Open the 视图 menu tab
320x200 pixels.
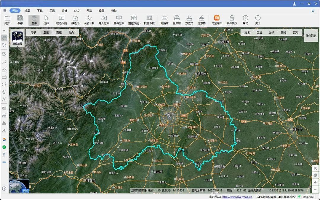pyautogui.click(x=27, y=11)
